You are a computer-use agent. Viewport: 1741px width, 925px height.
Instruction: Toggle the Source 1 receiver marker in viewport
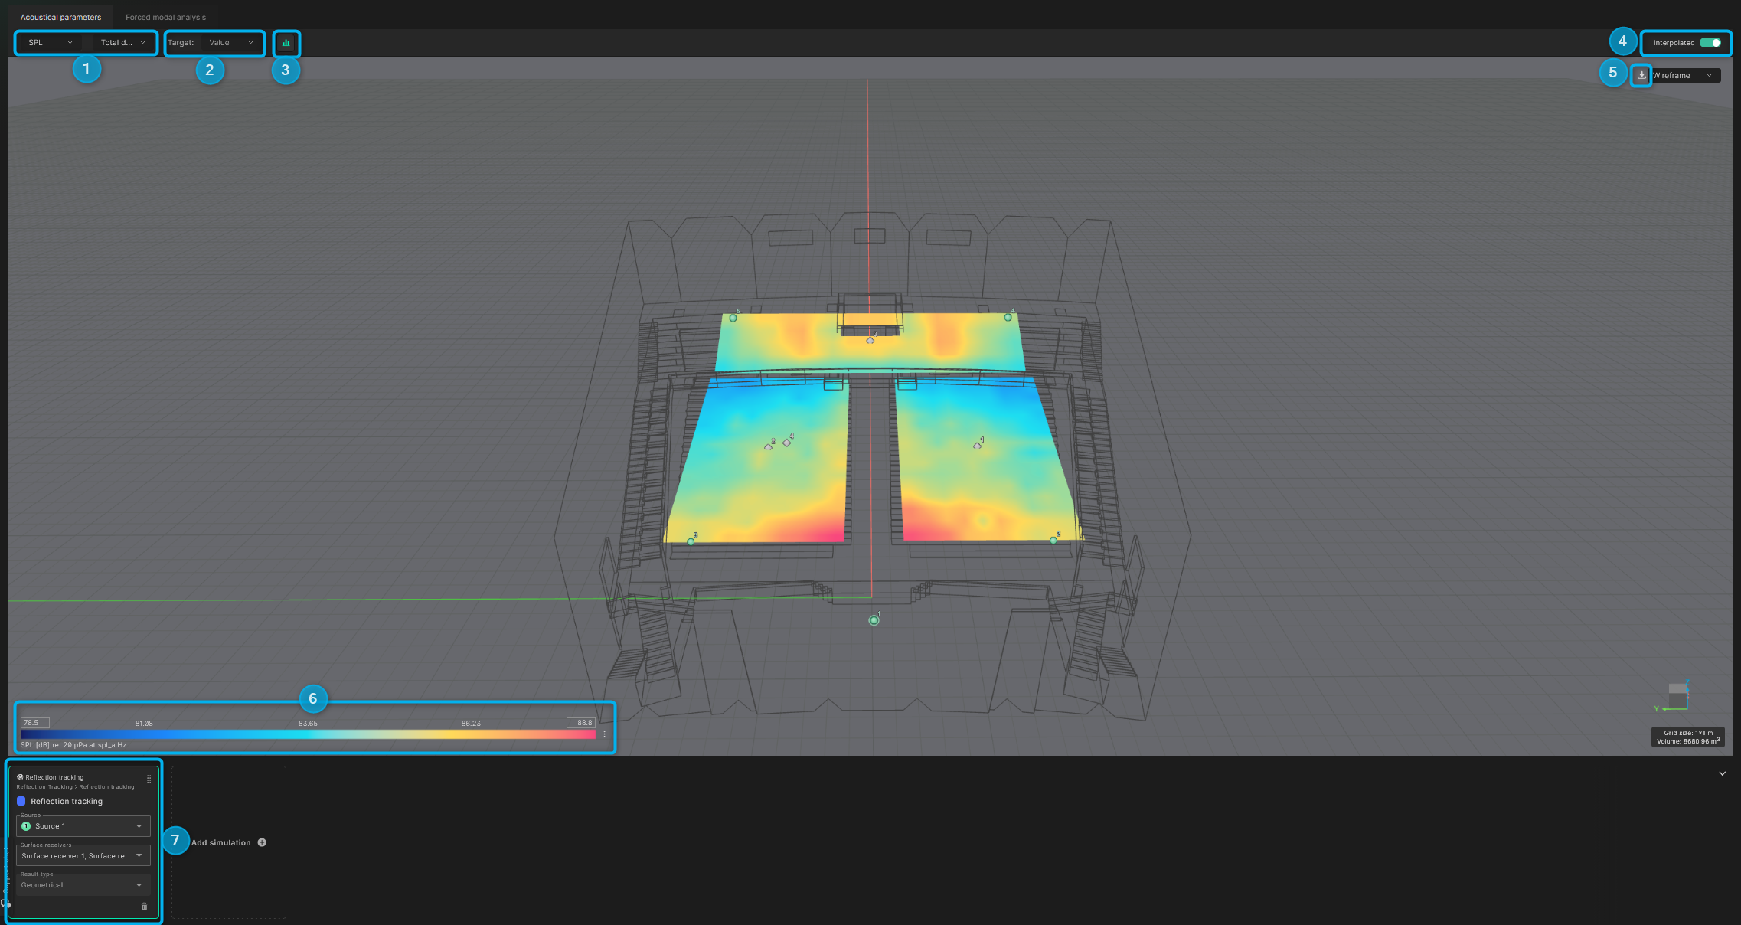[x=873, y=620]
